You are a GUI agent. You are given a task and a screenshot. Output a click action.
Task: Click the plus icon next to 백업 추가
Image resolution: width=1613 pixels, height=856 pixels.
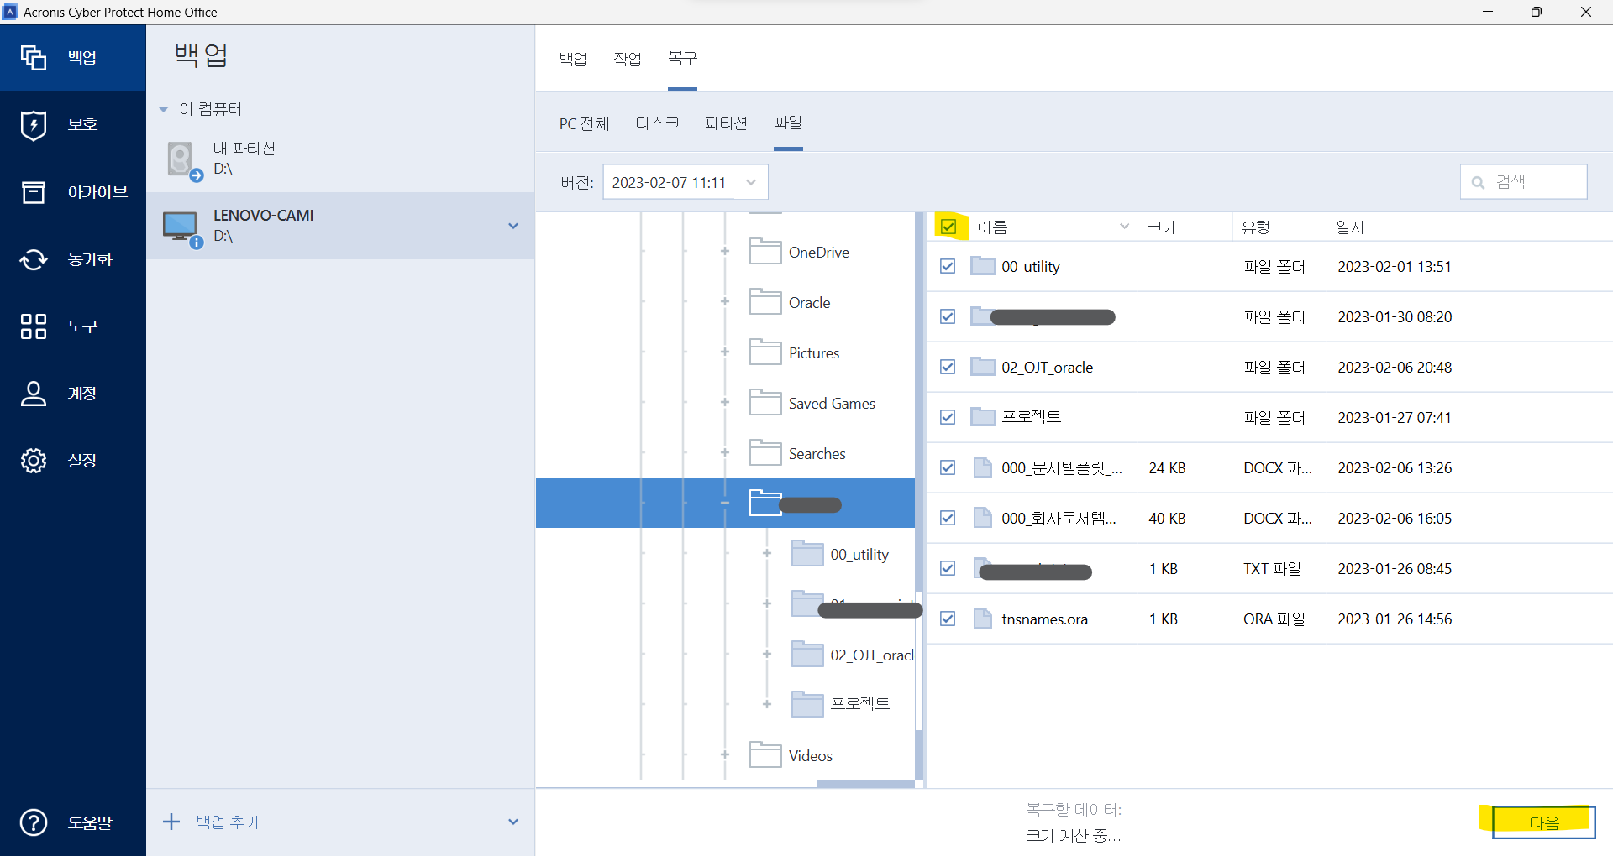[x=171, y=822]
